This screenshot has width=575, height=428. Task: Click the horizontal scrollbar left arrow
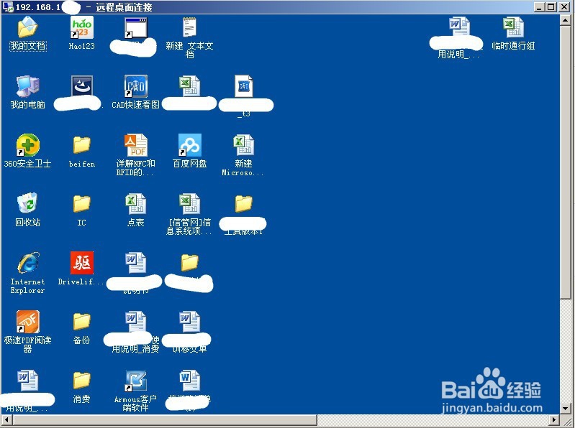[x=7, y=419]
